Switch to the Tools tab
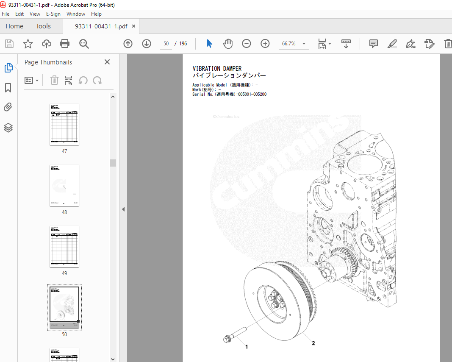The image size is (452, 362). [x=43, y=26]
